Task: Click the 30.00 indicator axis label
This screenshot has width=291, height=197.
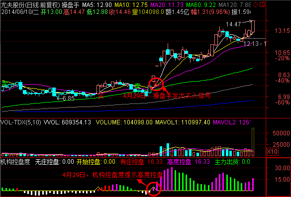Action: [282, 168]
